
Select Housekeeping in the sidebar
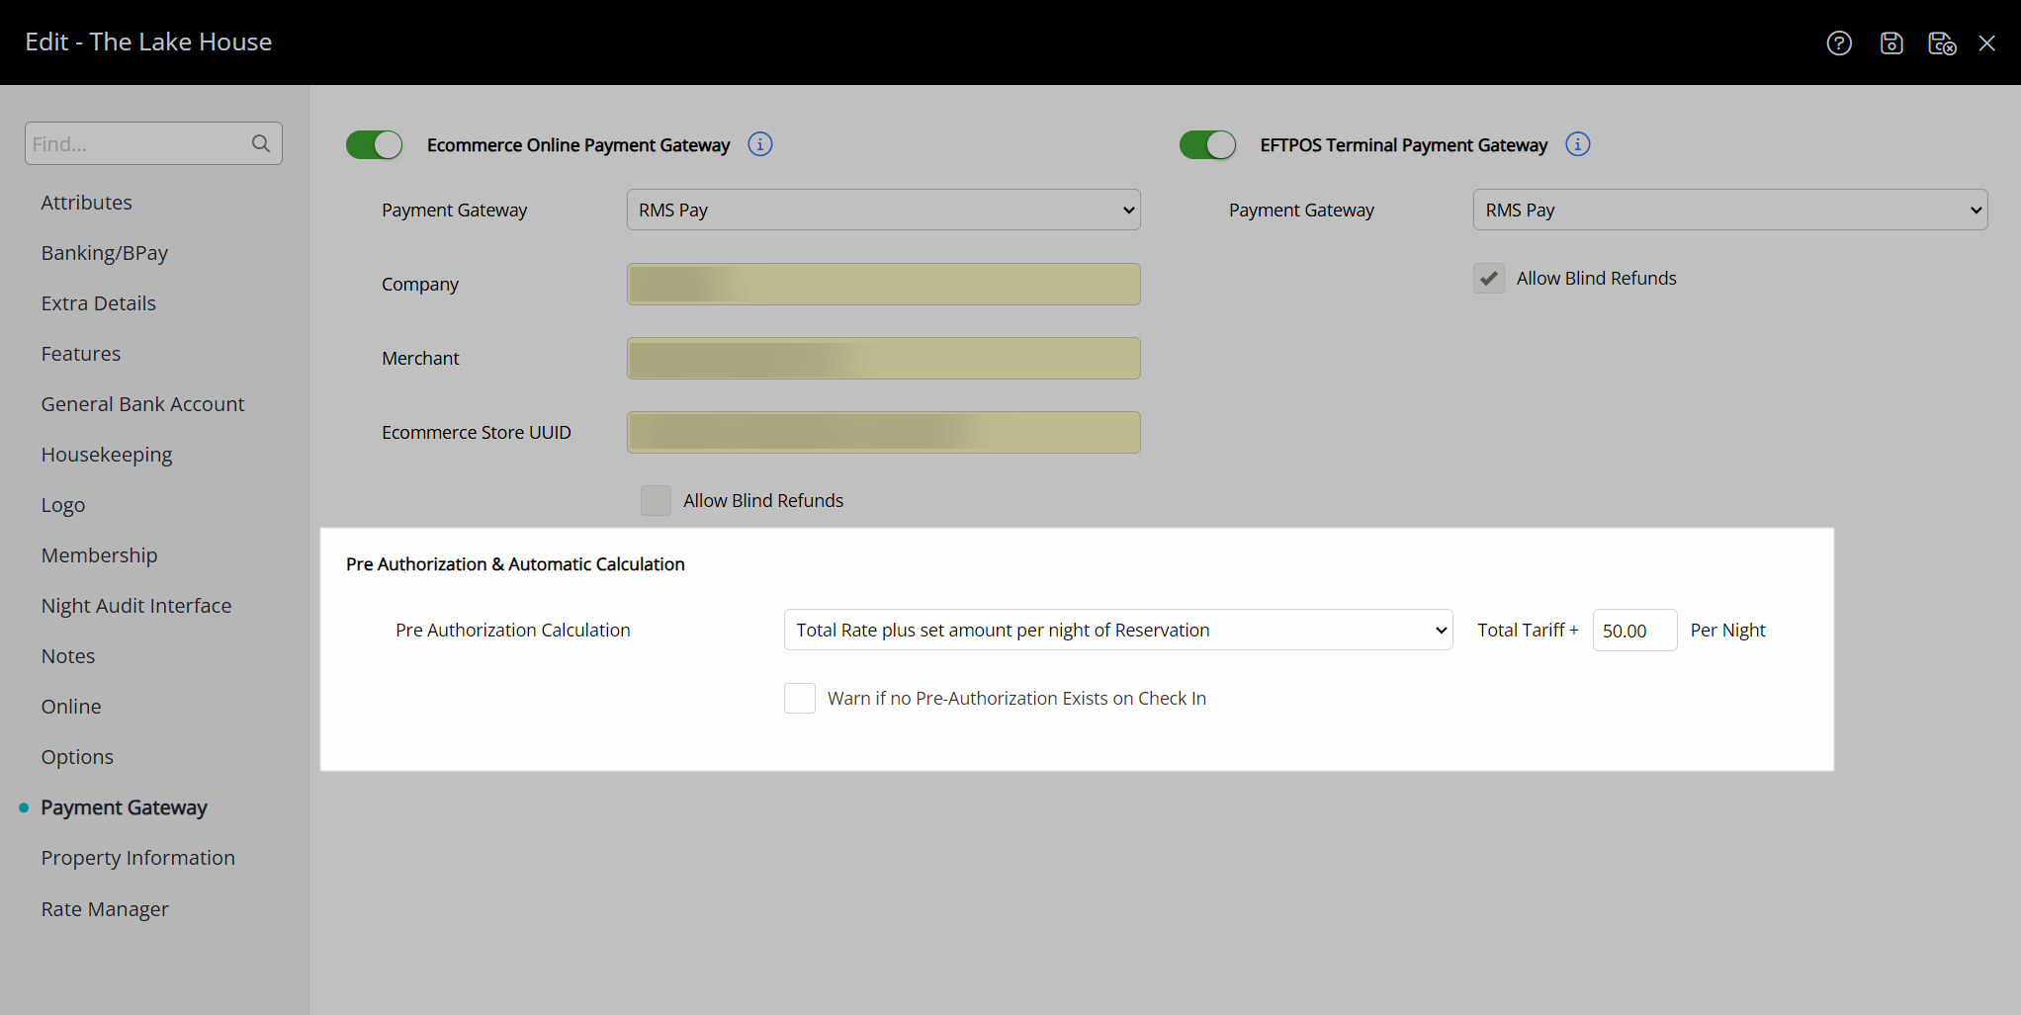click(106, 454)
